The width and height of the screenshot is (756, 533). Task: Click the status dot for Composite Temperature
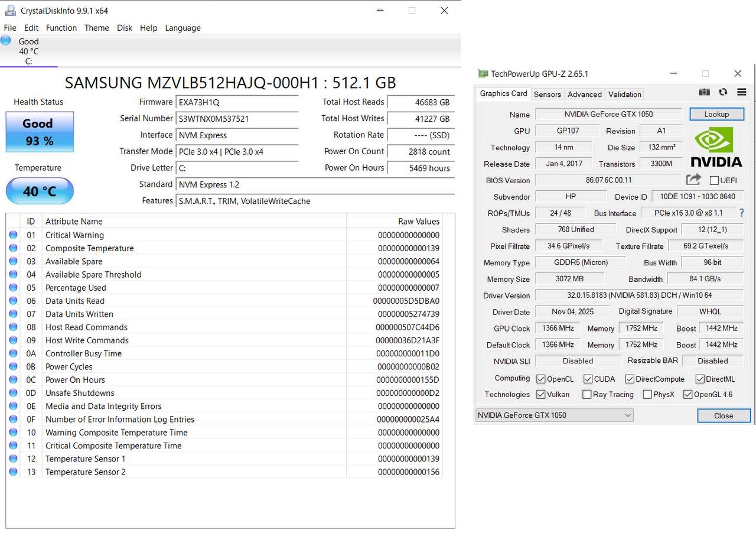(13, 248)
